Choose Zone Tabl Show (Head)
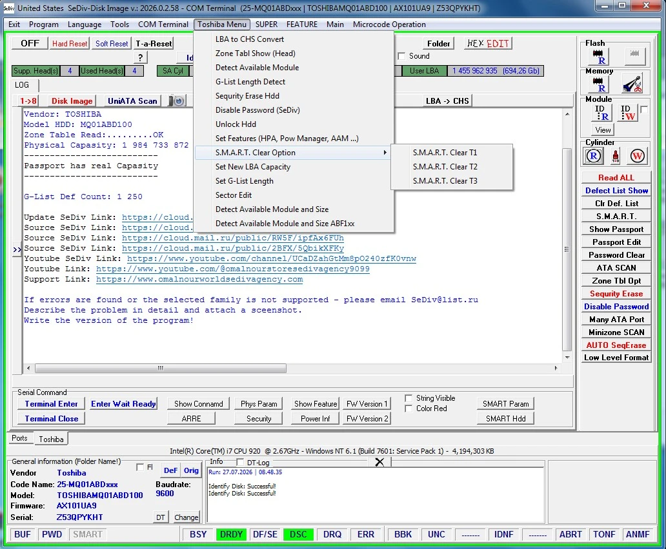666x549 pixels. click(x=292, y=53)
